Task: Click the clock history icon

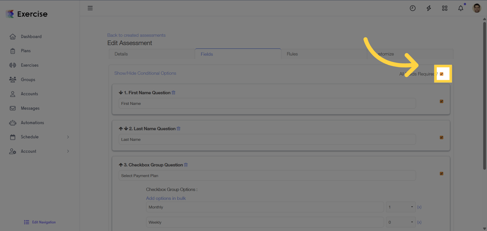Action: 412,8
